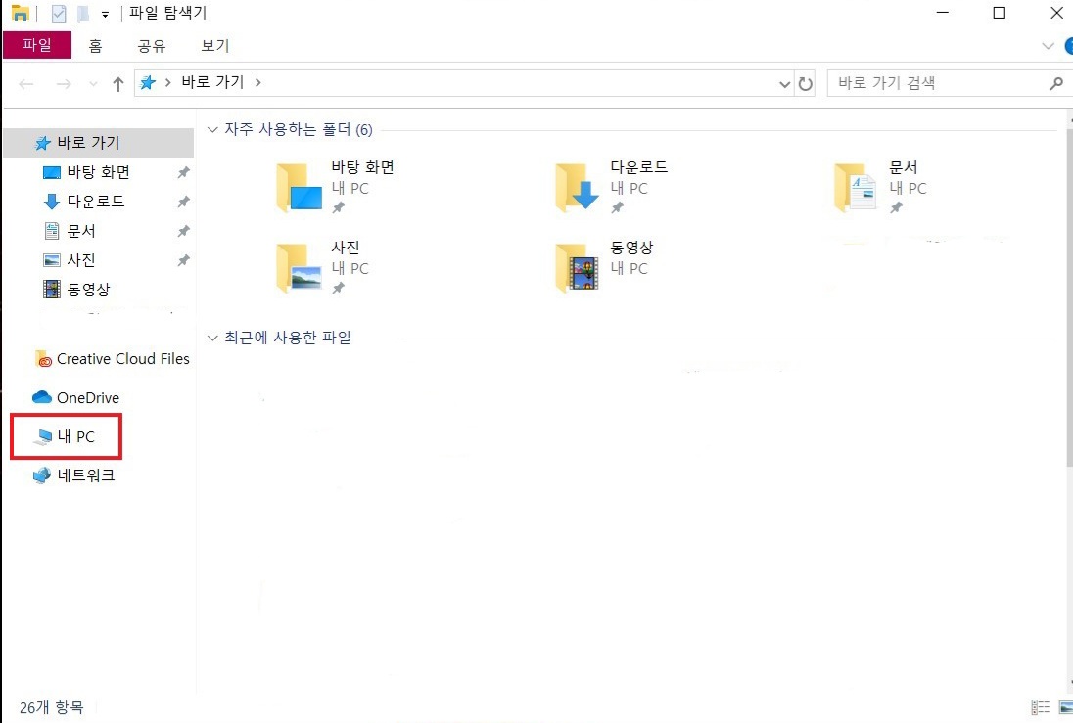Open 바탕 화면 in the sidebar
This screenshot has width=1073, height=723.
coord(99,171)
